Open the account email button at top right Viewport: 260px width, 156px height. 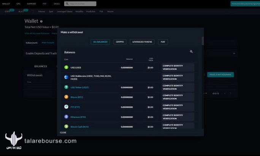pos(245,4)
